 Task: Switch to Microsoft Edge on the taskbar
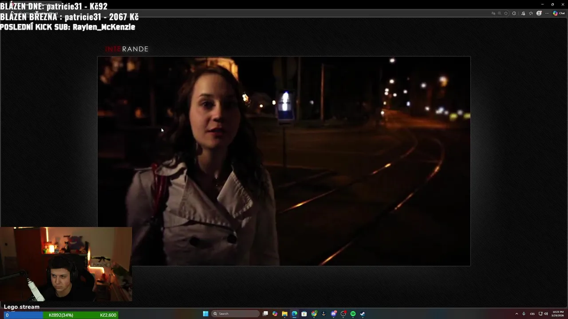[x=294, y=314]
